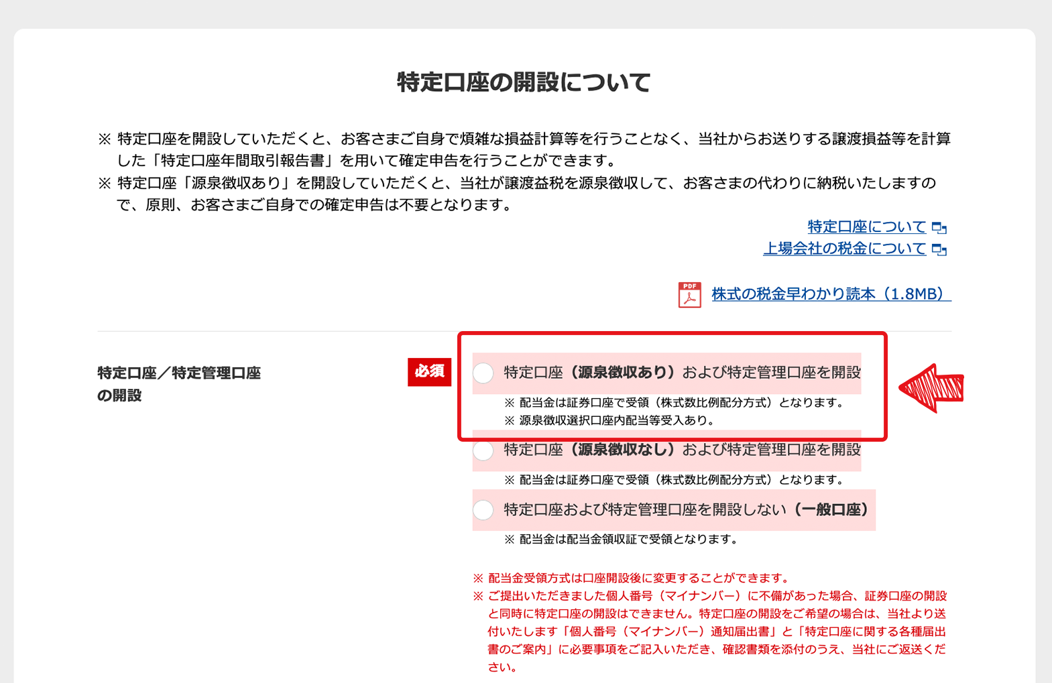
Task: Select radio for 特定口座（源泉徴収あり）
Action: tap(483, 373)
